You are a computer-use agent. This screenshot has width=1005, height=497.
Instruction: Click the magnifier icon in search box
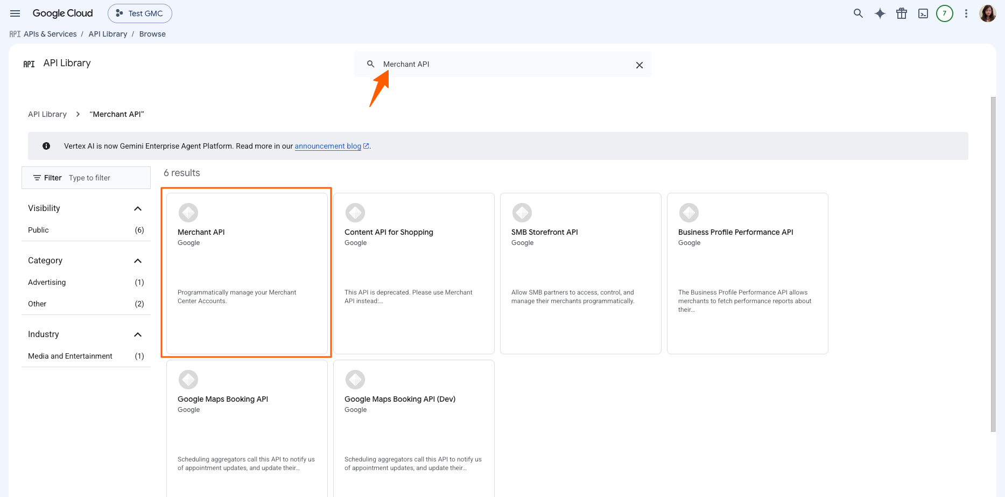(x=370, y=64)
